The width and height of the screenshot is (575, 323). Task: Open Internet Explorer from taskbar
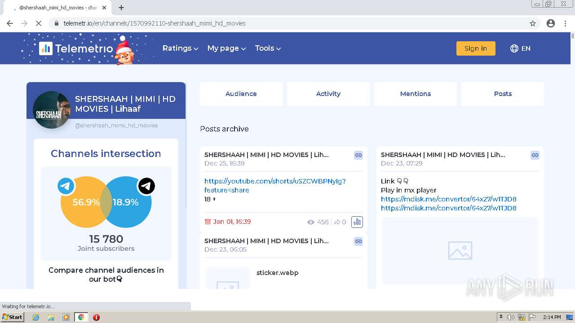[x=35, y=317]
